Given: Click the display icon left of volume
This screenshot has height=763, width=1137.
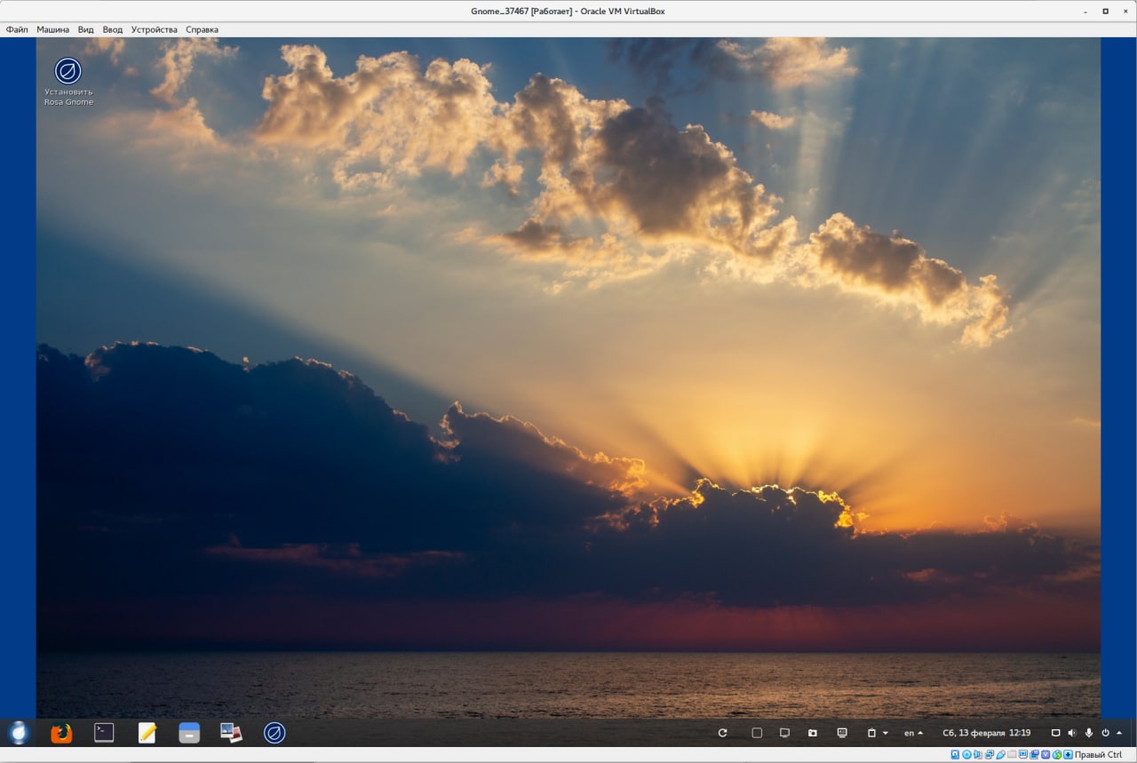Looking at the screenshot, I should click(x=1055, y=733).
